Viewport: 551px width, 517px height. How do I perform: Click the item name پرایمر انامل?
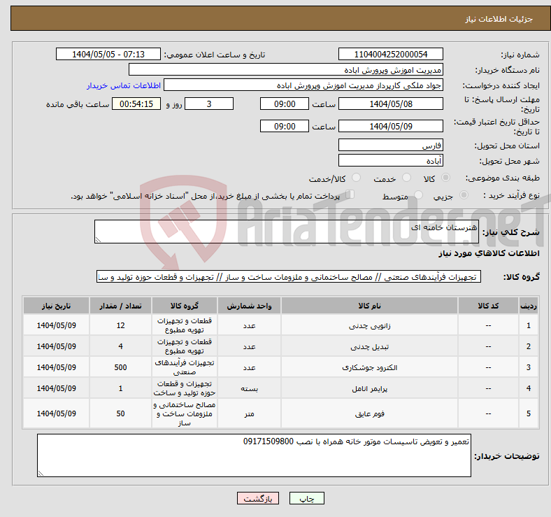369,389
